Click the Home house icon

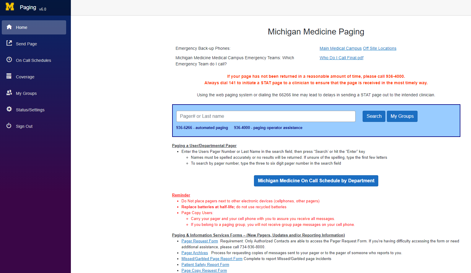[9, 27]
